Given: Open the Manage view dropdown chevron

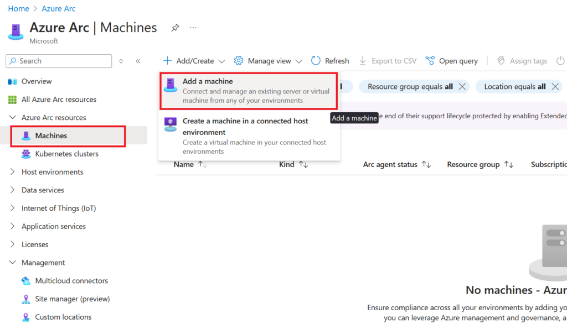Looking at the screenshot, I should pos(298,61).
